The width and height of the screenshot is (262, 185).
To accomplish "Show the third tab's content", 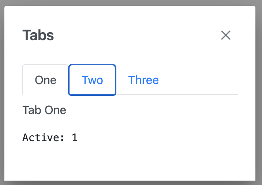I will [143, 80].
